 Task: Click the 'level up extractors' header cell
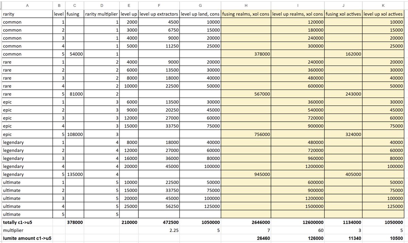(x=159, y=14)
